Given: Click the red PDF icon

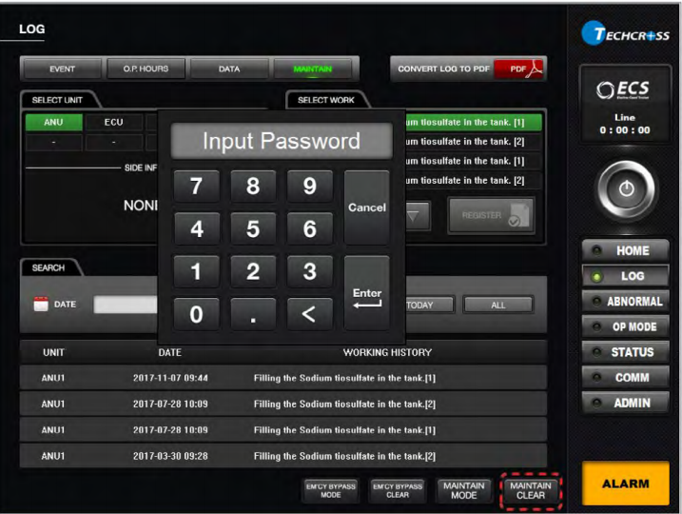Looking at the screenshot, I should (x=520, y=69).
